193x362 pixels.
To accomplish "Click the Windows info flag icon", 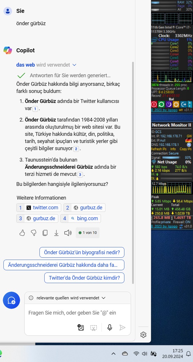I will (190, 105).
